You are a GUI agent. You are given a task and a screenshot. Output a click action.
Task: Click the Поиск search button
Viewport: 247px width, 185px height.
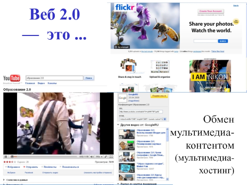(89, 78)
